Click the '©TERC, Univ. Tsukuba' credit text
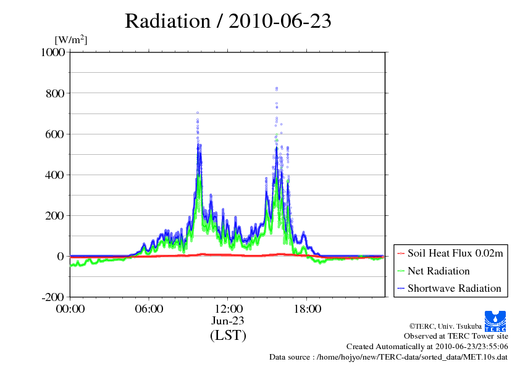The image size is (520, 367). pyautogui.click(x=445, y=326)
